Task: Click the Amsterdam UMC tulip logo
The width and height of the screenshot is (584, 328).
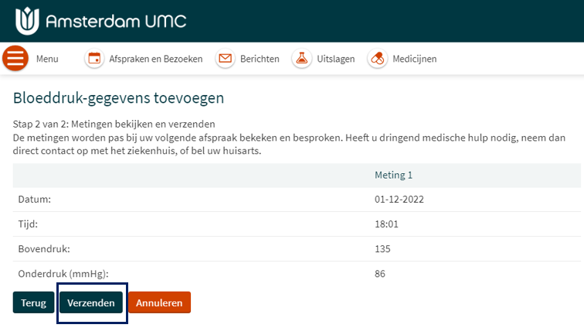Action: click(x=25, y=20)
